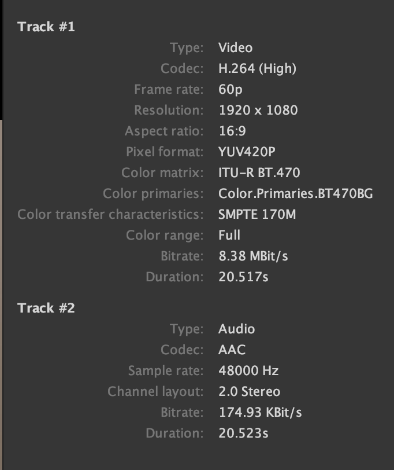
Task: Click the Video type value in Track #1
Action: pos(235,47)
